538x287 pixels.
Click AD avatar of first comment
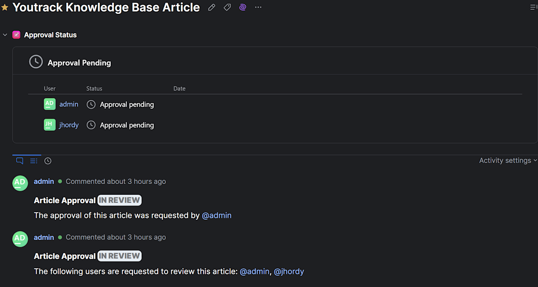20,183
